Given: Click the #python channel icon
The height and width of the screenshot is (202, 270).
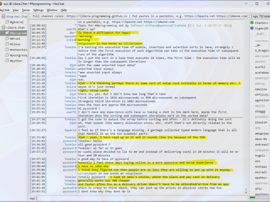Looking at the screenshot, I should click(6, 60).
